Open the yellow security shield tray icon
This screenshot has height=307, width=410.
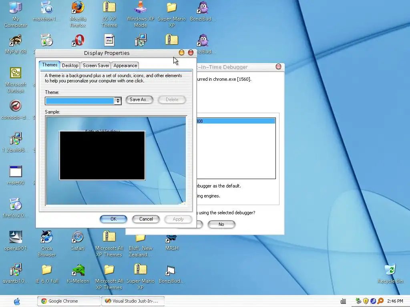[x=366, y=301]
